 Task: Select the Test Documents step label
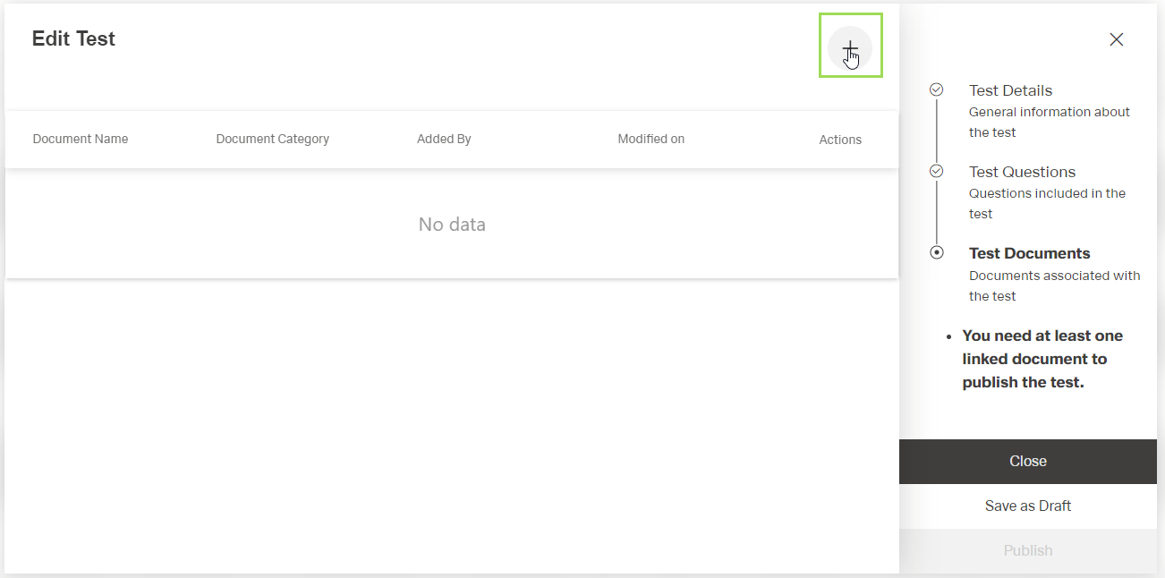click(1029, 253)
